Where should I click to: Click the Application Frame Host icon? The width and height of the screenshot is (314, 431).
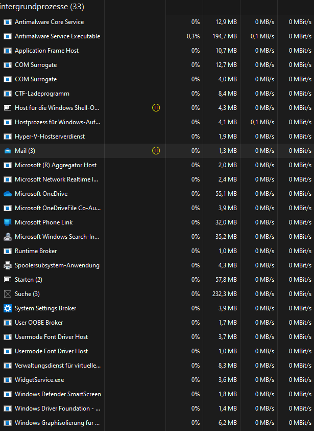(x=8, y=51)
